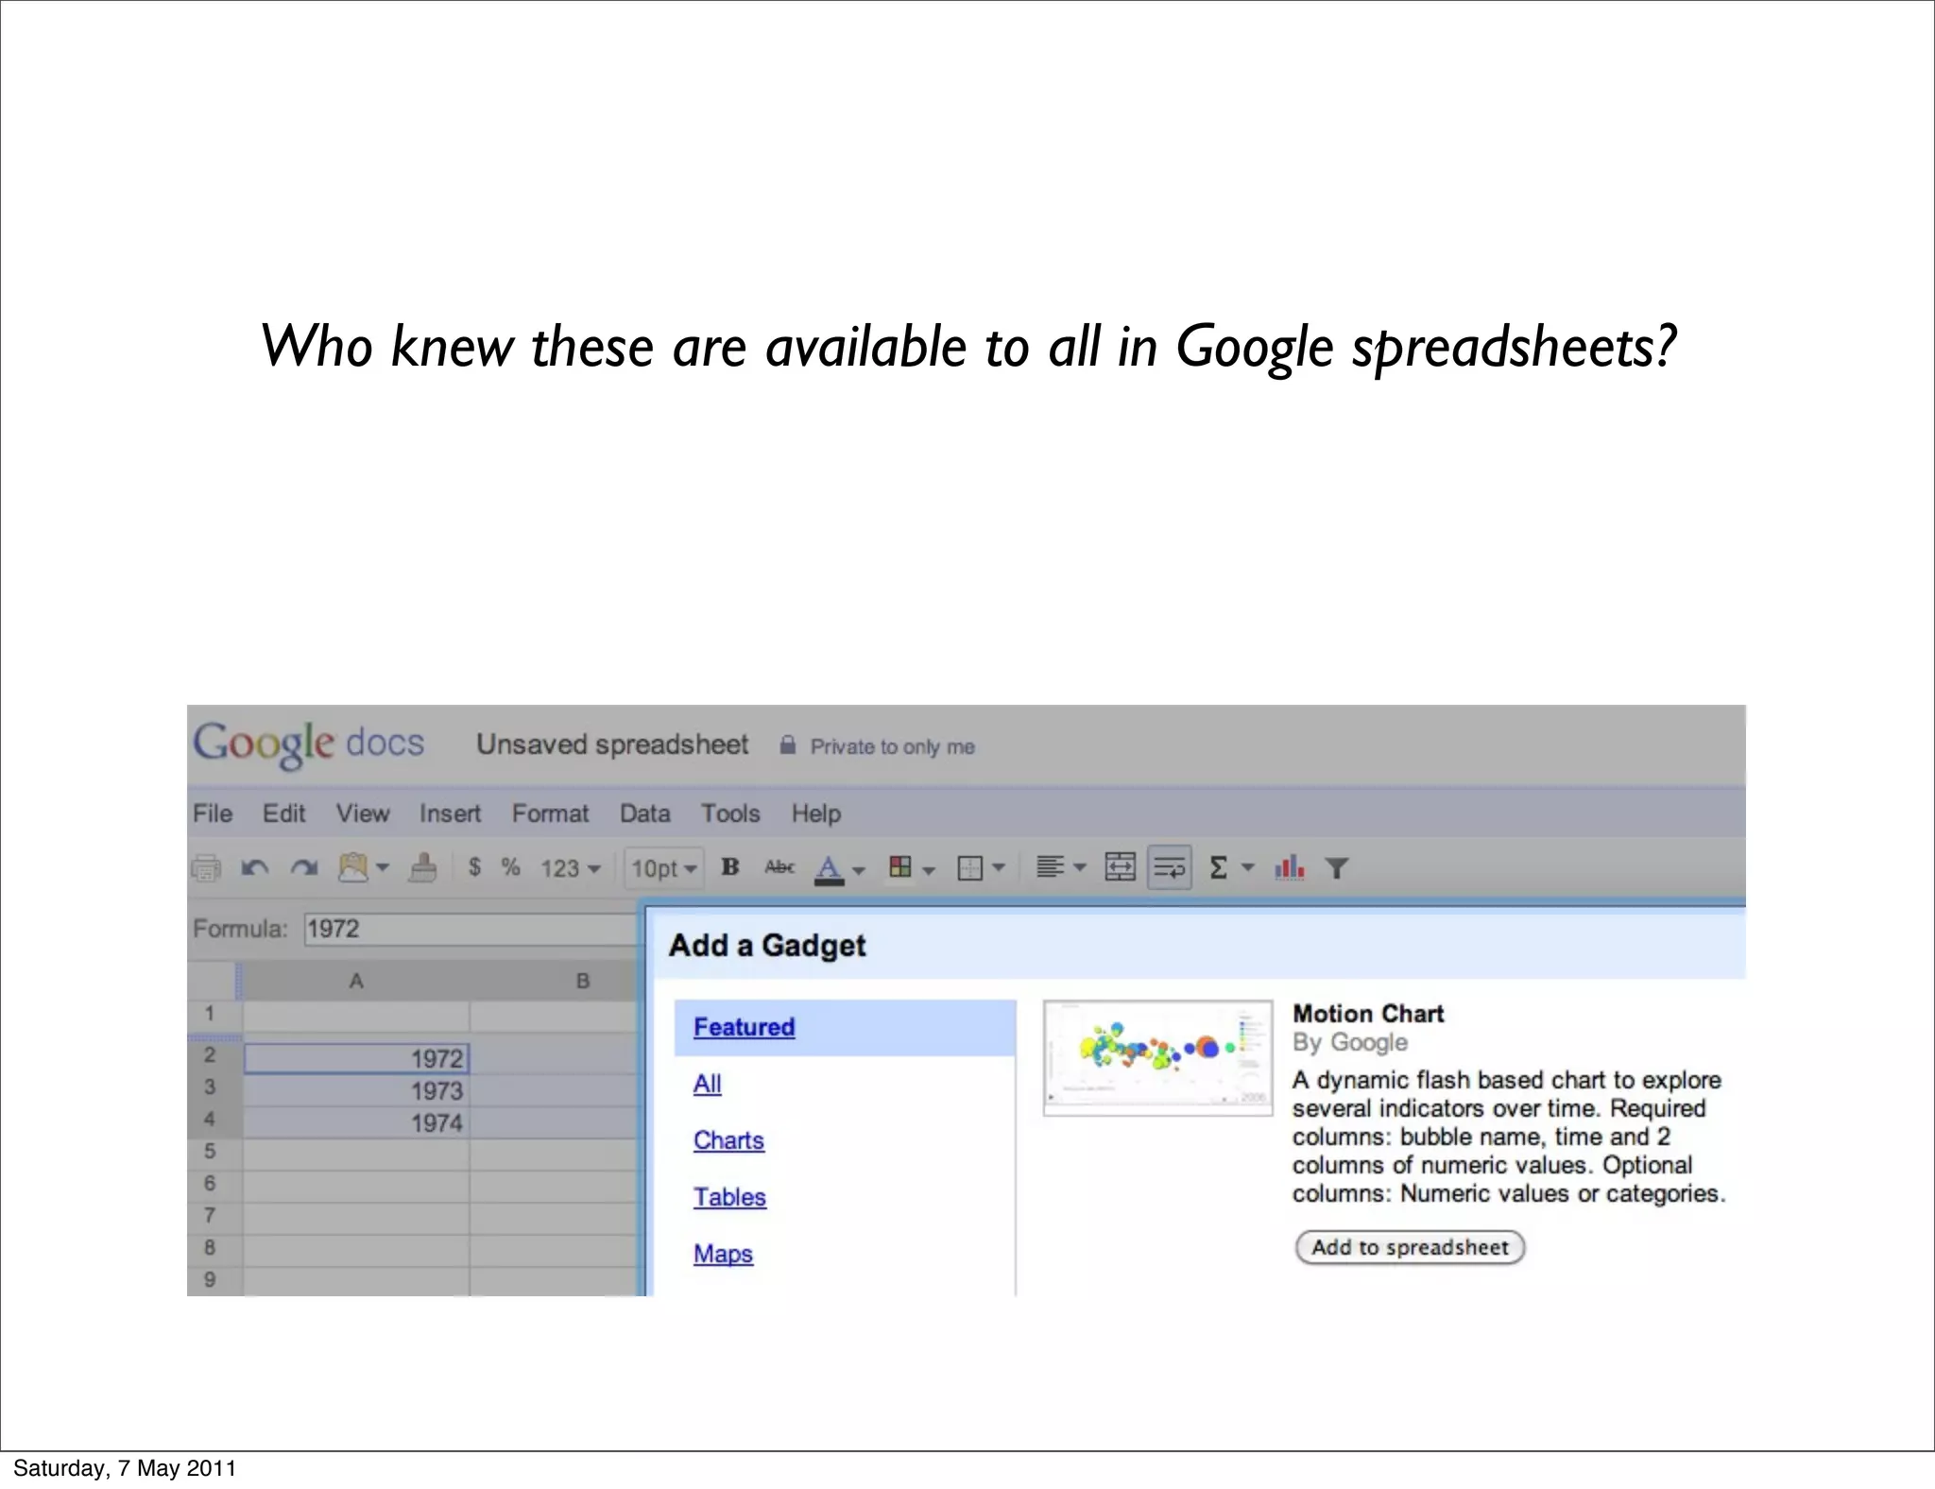This screenshot has height=1489, width=1935.
Task: Open the Format menu
Action: pos(550,813)
